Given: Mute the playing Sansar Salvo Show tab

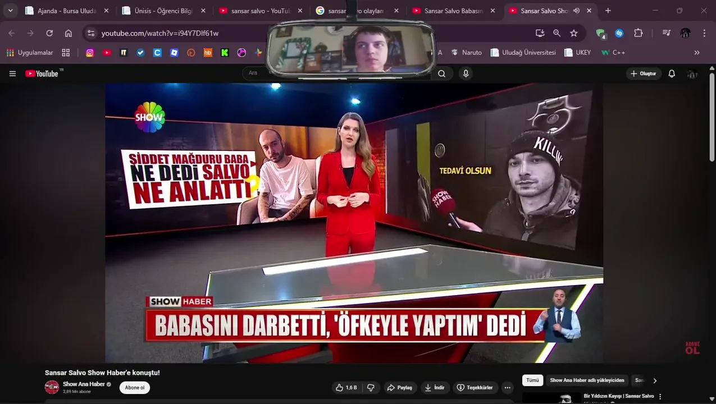Looking at the screenshot, I should (576, 11).
